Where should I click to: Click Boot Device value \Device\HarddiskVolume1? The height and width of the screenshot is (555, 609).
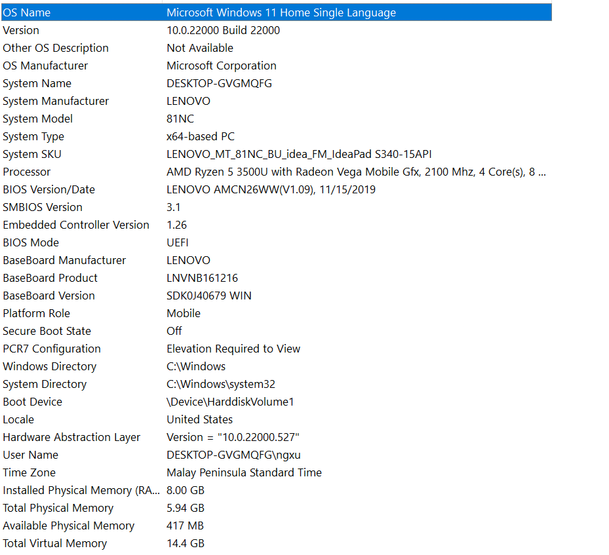coord(230,402)
